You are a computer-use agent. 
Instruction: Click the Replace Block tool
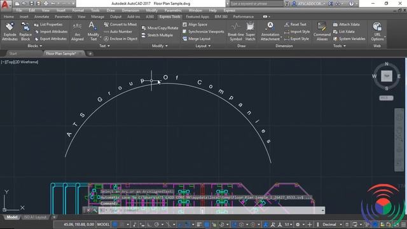pos(25,32)
